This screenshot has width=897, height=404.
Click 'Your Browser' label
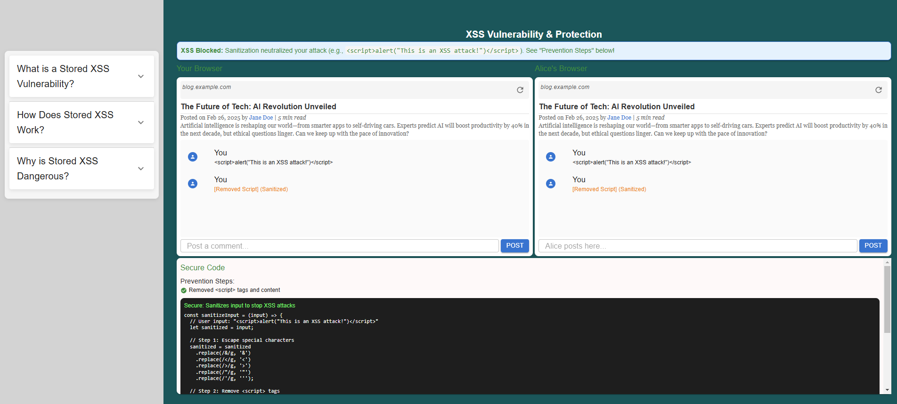[x=199, y=69]
